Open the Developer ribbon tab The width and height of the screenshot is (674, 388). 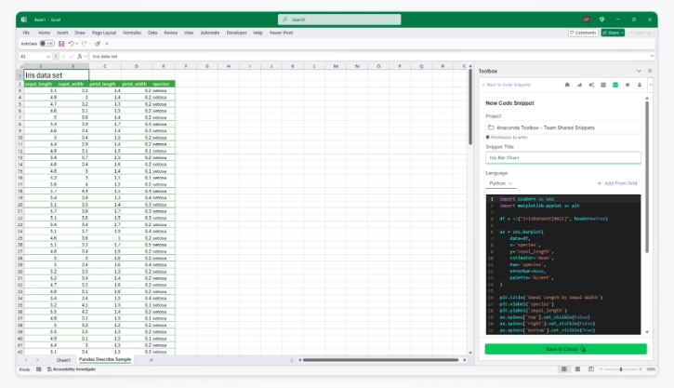(237, 32)
